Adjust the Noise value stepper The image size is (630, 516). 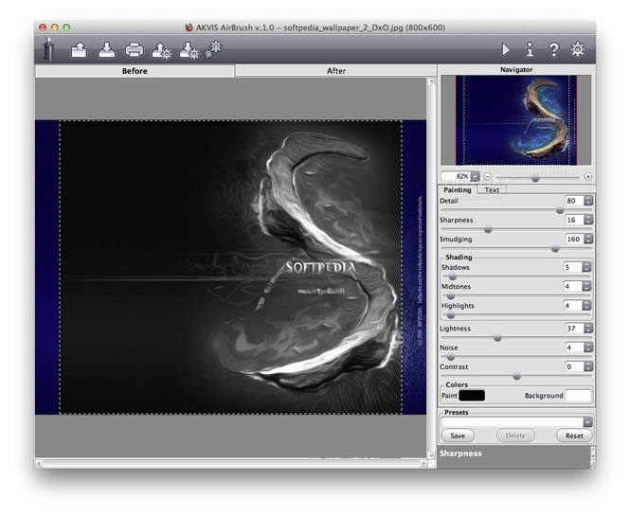(588, 347)
